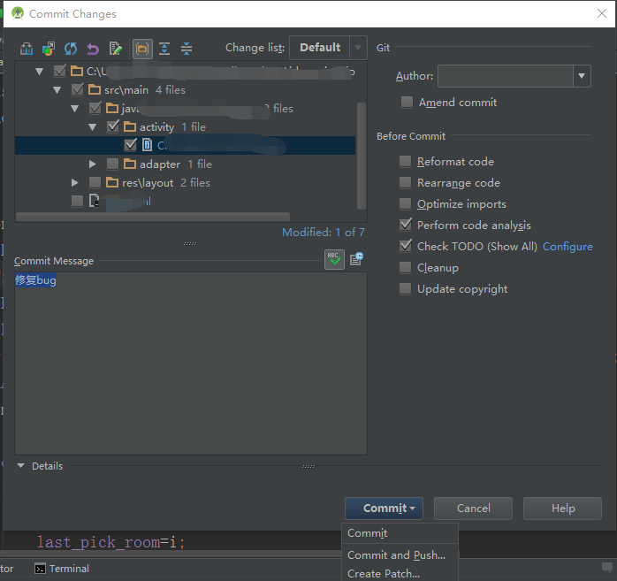Click inside the Author input field
Viewport: 617px width, 581px height.
[506, 76]
